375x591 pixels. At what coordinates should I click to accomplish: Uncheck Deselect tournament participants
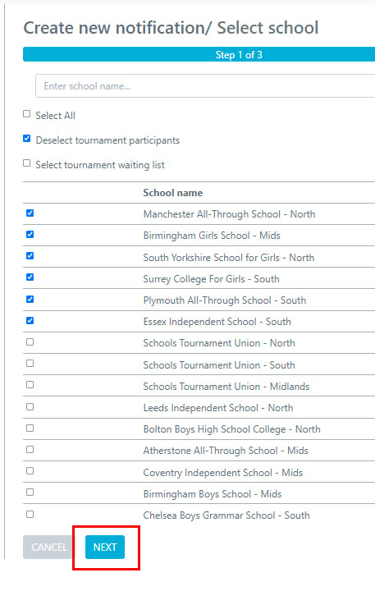27,139
